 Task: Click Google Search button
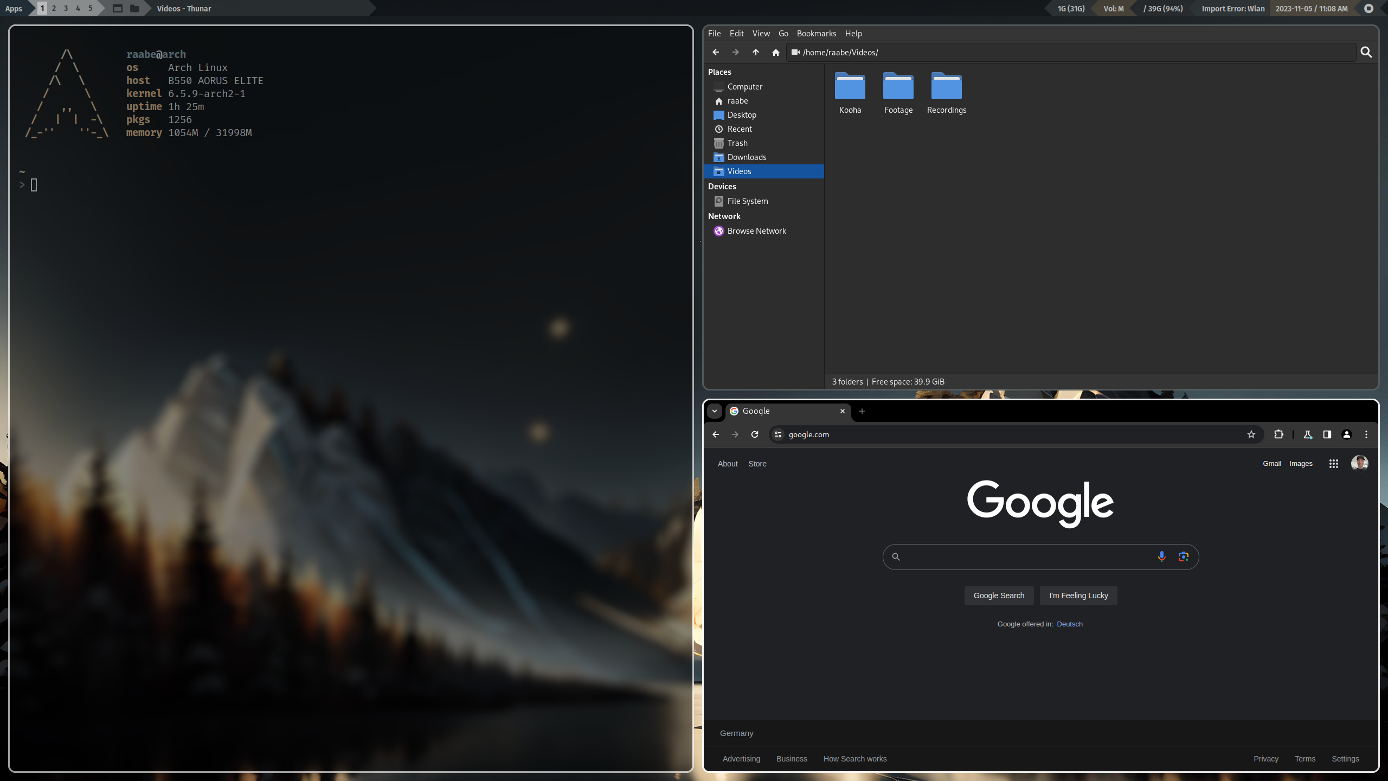pos(999,595)
